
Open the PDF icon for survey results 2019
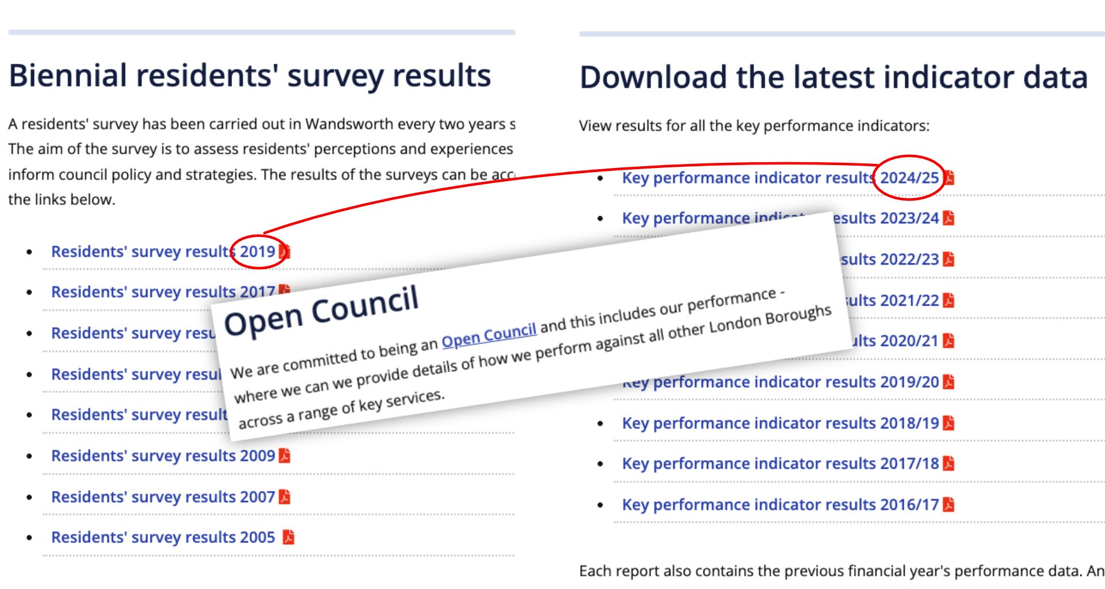point(285,251)
